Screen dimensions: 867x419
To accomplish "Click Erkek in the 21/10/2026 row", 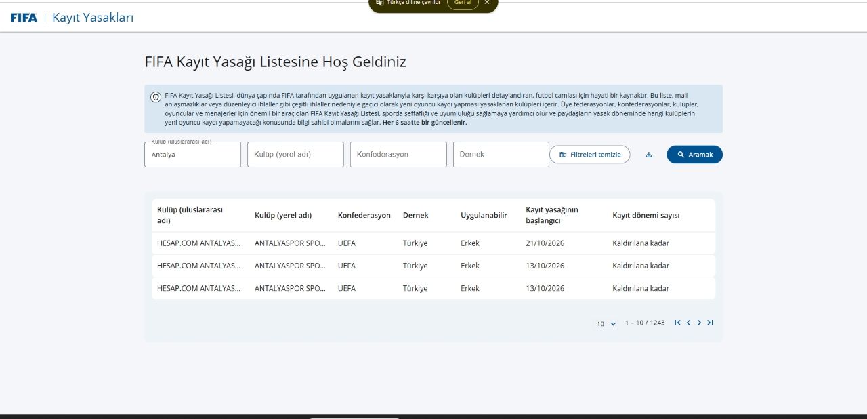I will pos(470,243).
